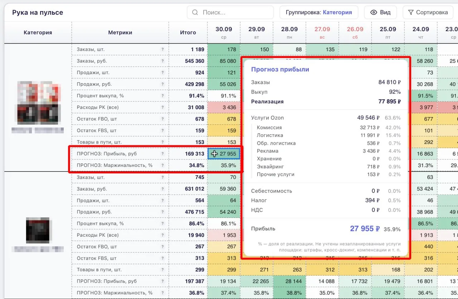
Task: Click help icon next to second Расходы РК (все)
Action: click(x=162, y=235)
